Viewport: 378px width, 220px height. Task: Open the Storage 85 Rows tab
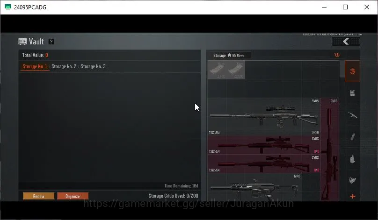(x=229, y=56)
